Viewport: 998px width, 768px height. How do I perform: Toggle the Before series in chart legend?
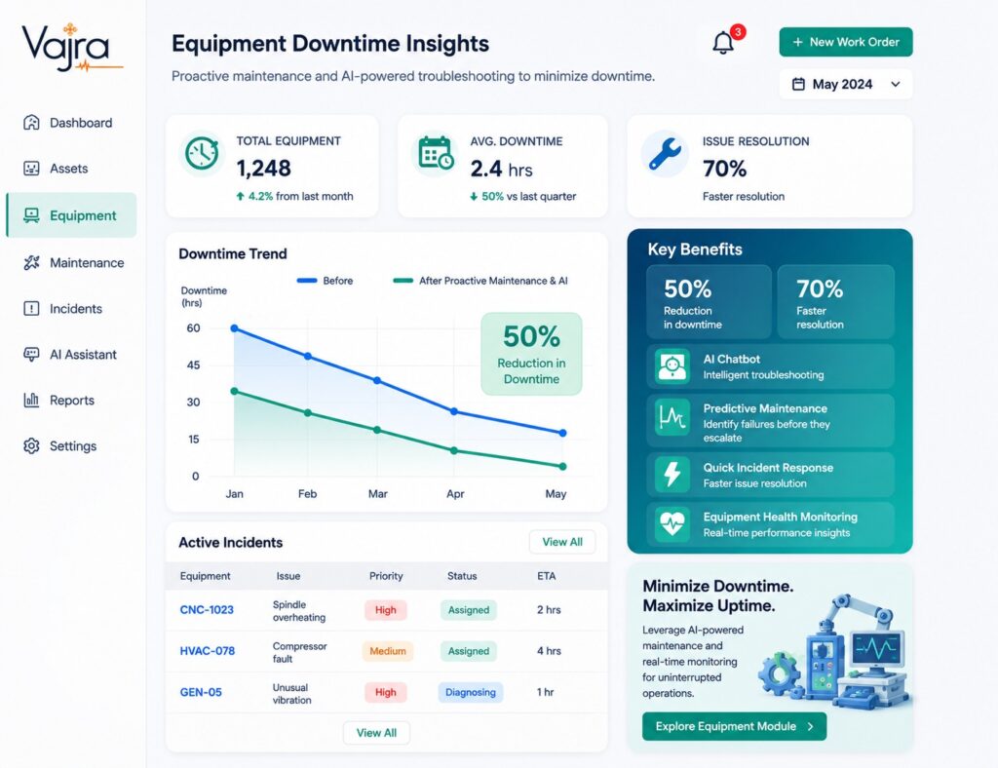[325, 281]
